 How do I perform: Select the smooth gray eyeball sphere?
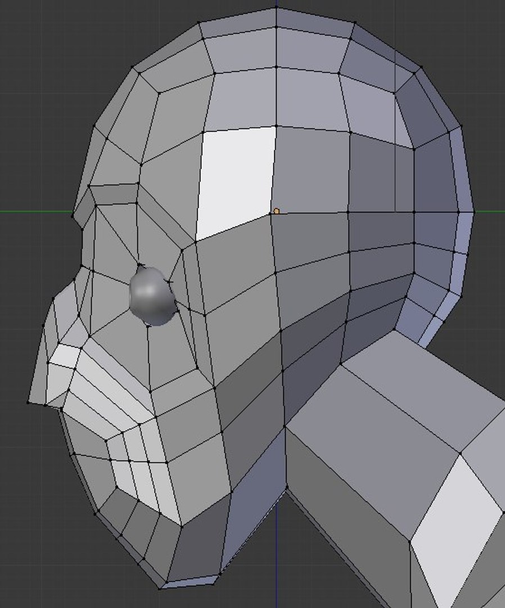click(152, 296)
